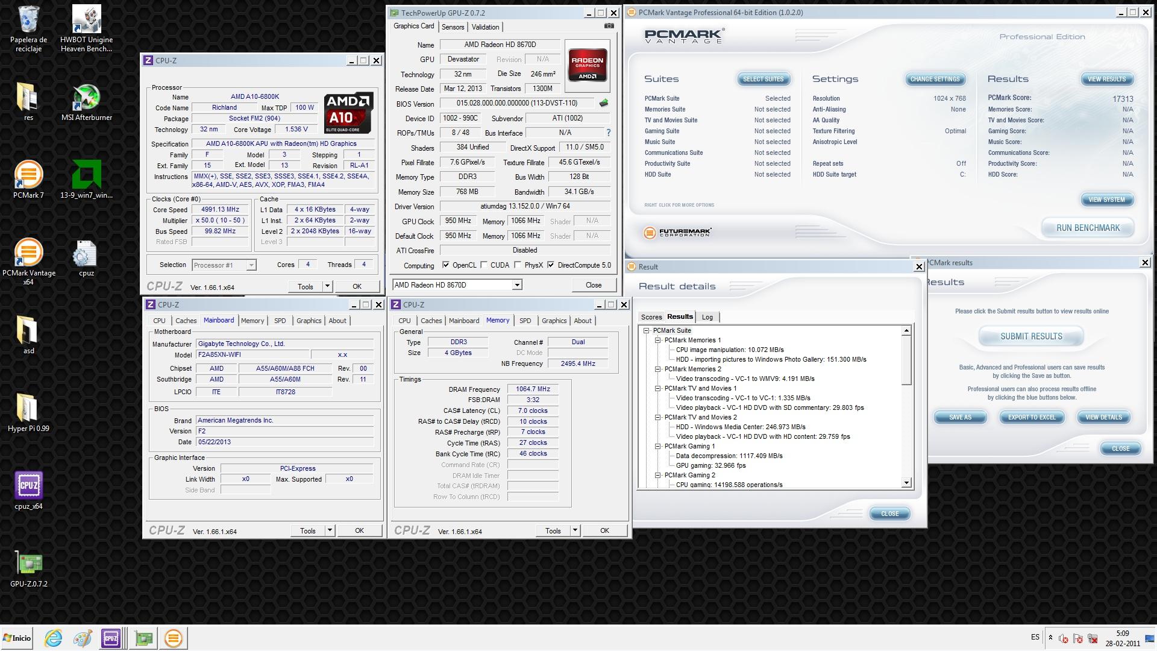
Task: Open the cpuz settings file icon
Action: (86, 258)
